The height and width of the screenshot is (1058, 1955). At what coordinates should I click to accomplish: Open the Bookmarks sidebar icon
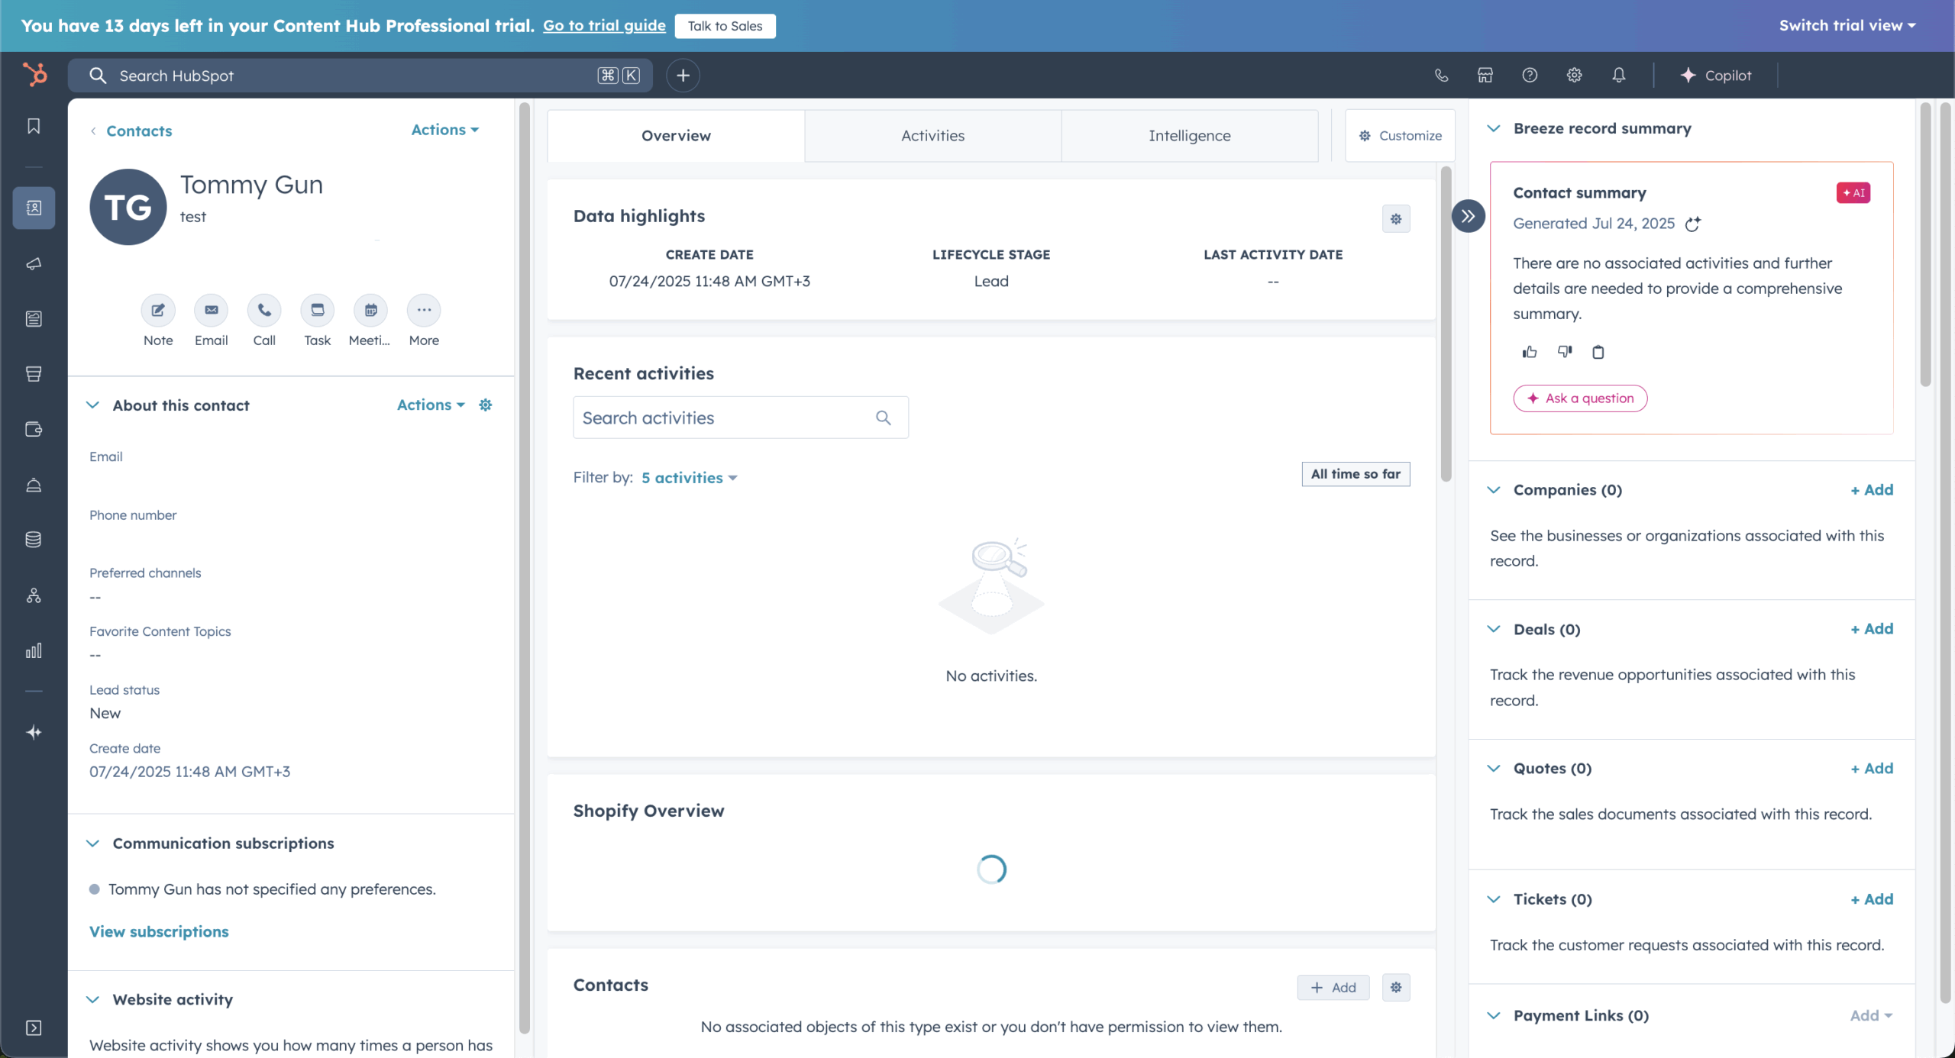click(x=34, y=126)
